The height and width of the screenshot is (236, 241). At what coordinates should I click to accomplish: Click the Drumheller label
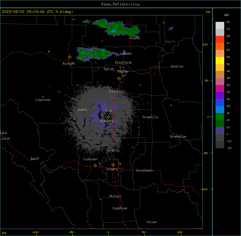[178, 136]
